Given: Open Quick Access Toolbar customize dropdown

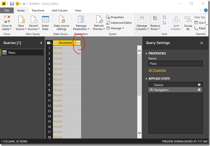Looking at the screenshot, I should [x=24, y=4].
